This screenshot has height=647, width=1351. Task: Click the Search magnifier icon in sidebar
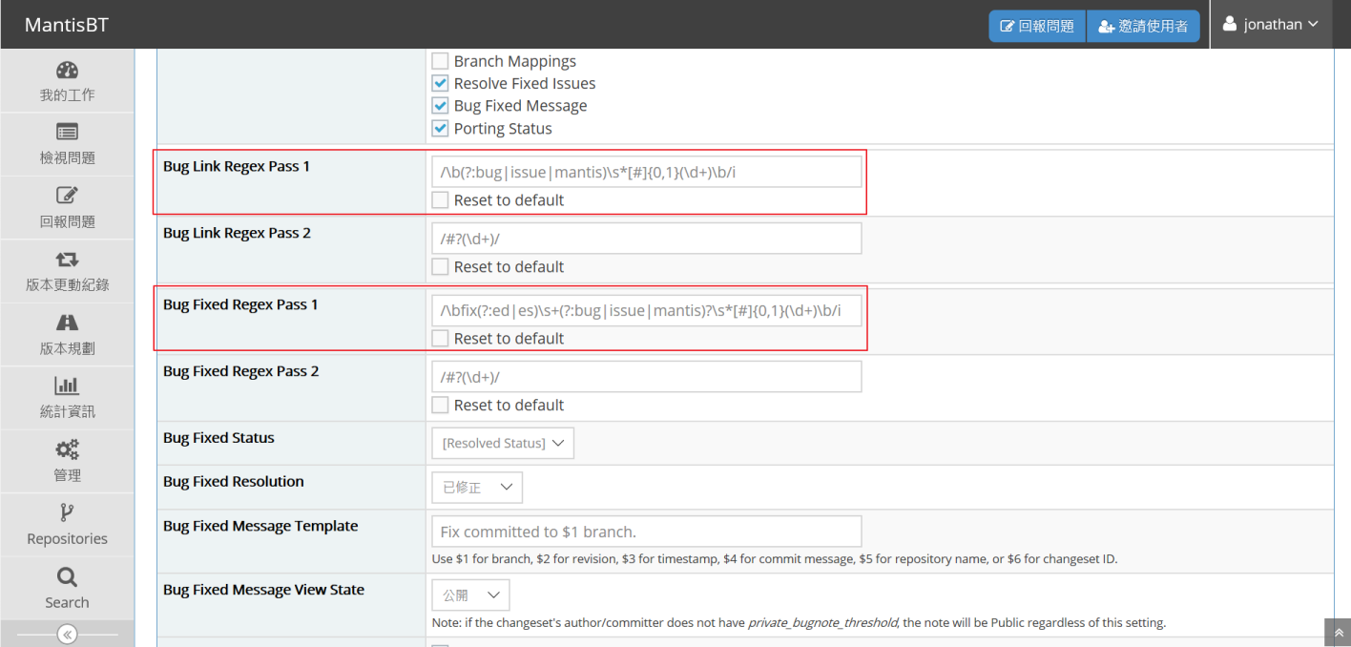(x=67, y=576)
